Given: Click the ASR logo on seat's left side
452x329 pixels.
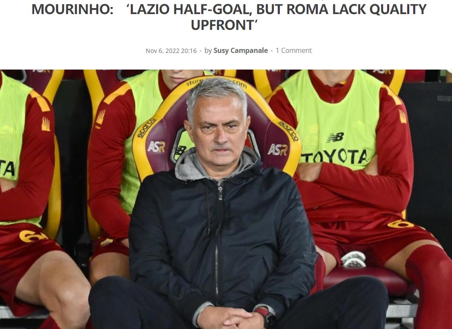Looking at the screenshot, I should (x=156, y=146).
